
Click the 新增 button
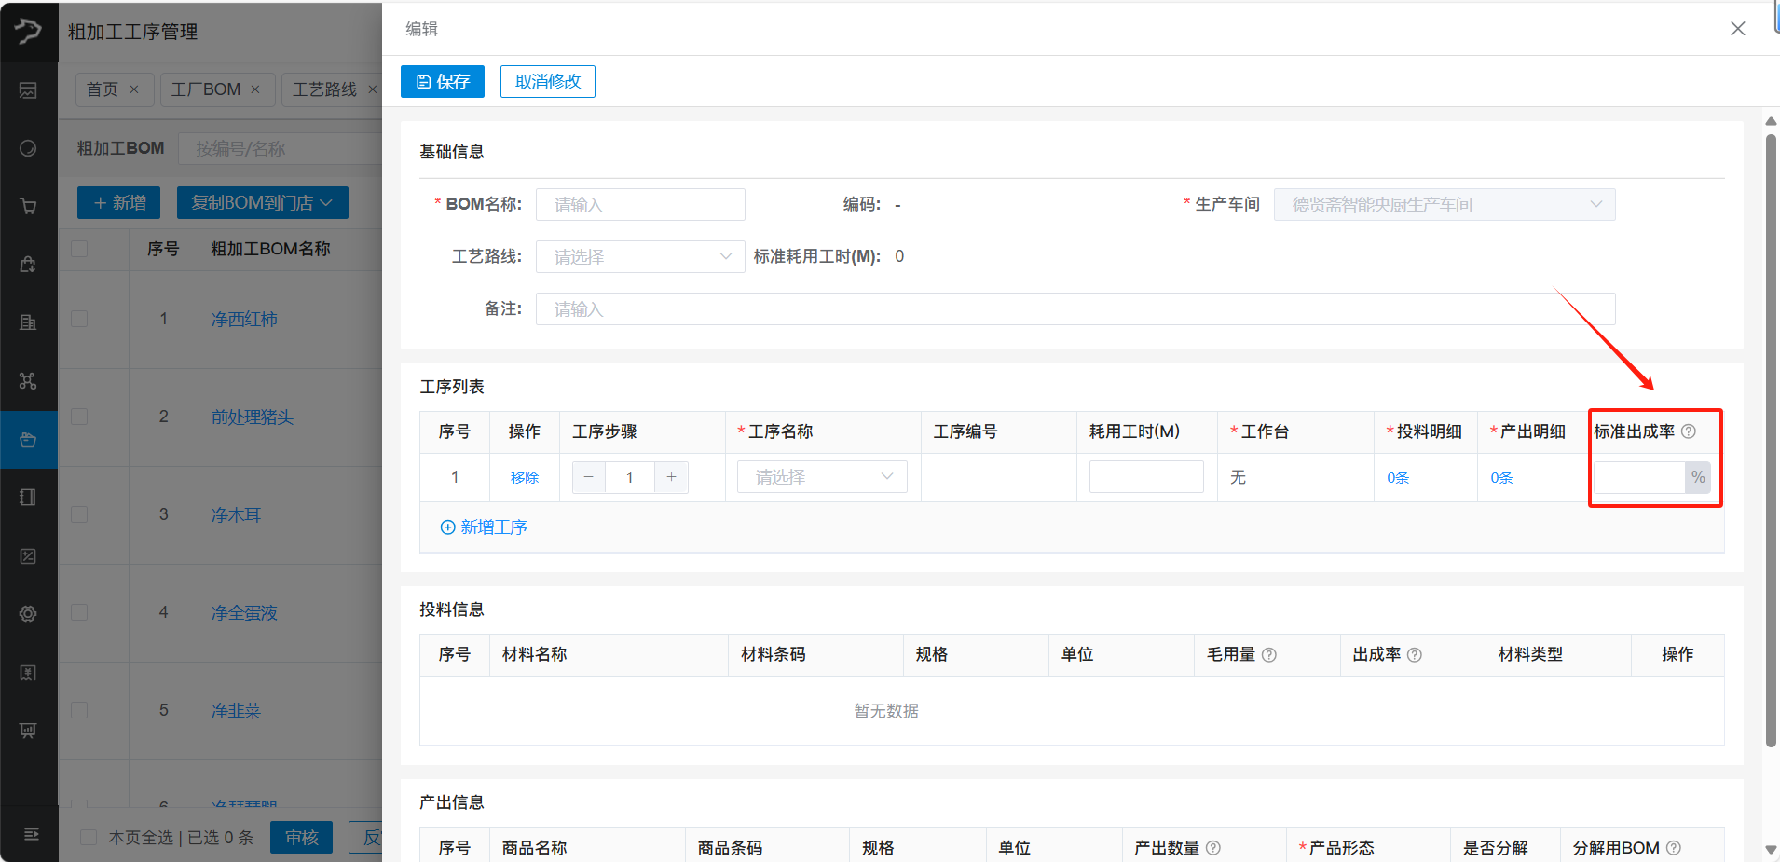119,203
